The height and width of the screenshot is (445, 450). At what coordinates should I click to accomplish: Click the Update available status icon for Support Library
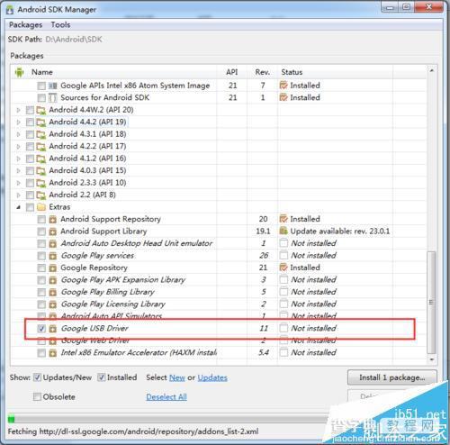click(x=283, y=232)
